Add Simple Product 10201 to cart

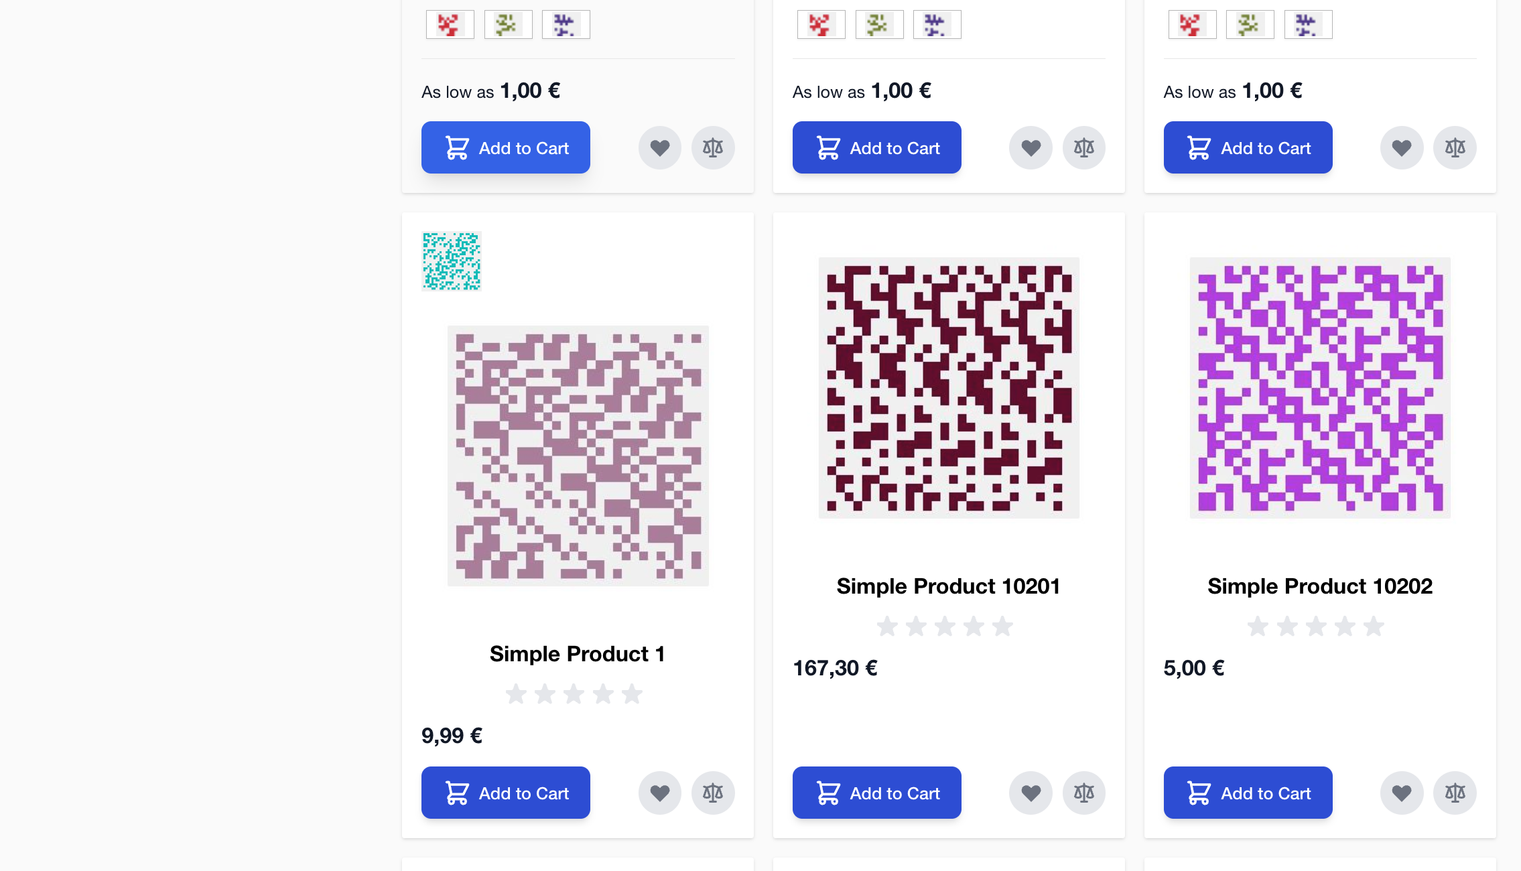(x=876, y=793)
